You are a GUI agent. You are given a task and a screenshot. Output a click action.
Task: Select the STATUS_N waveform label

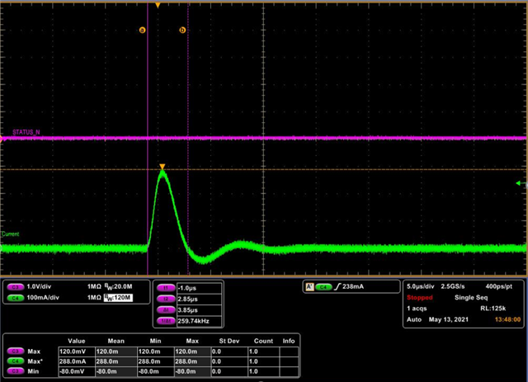[26, 132]
